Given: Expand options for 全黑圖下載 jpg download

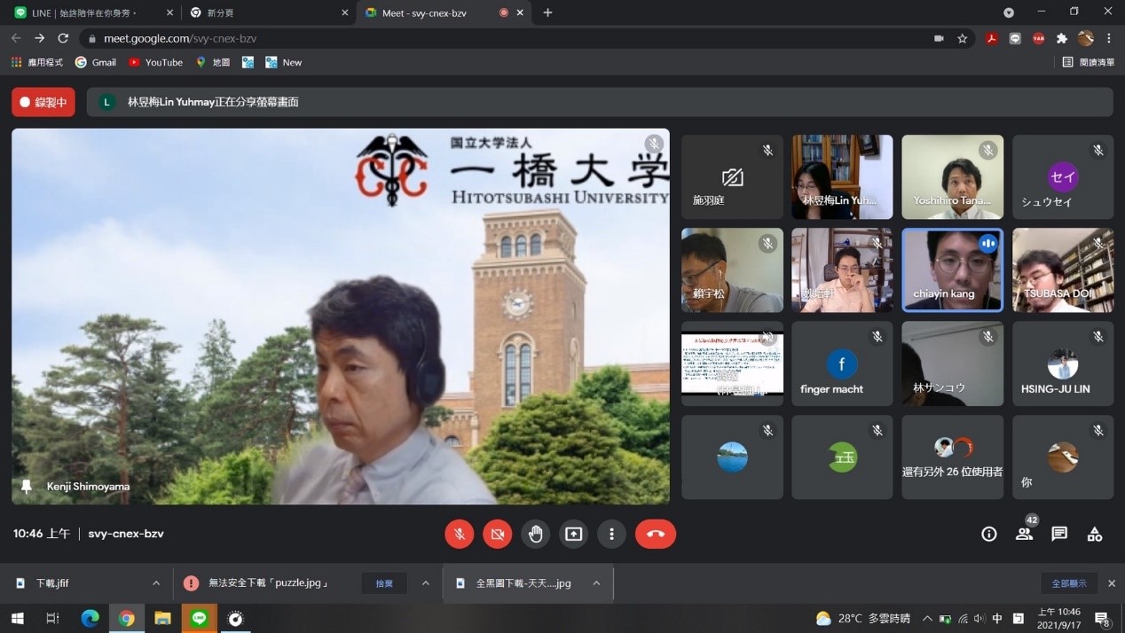Looking at the screenshot, I should [596, 583].
